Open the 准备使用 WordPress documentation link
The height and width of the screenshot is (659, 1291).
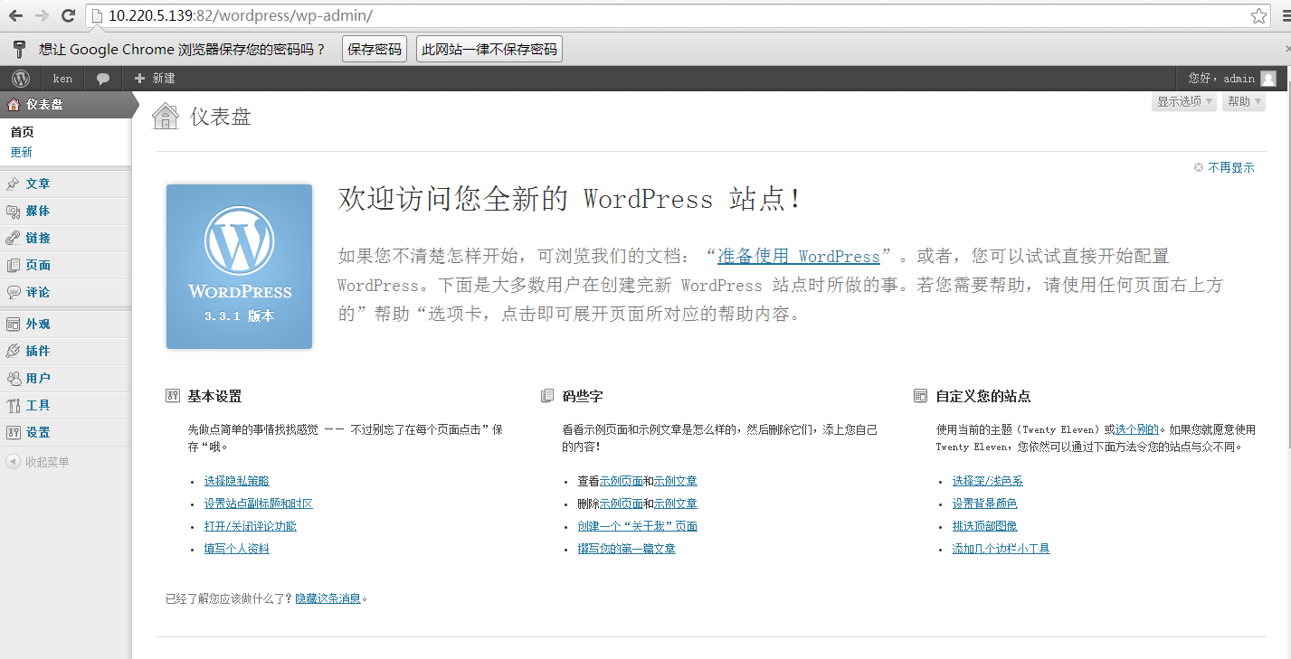click(799, 257)
